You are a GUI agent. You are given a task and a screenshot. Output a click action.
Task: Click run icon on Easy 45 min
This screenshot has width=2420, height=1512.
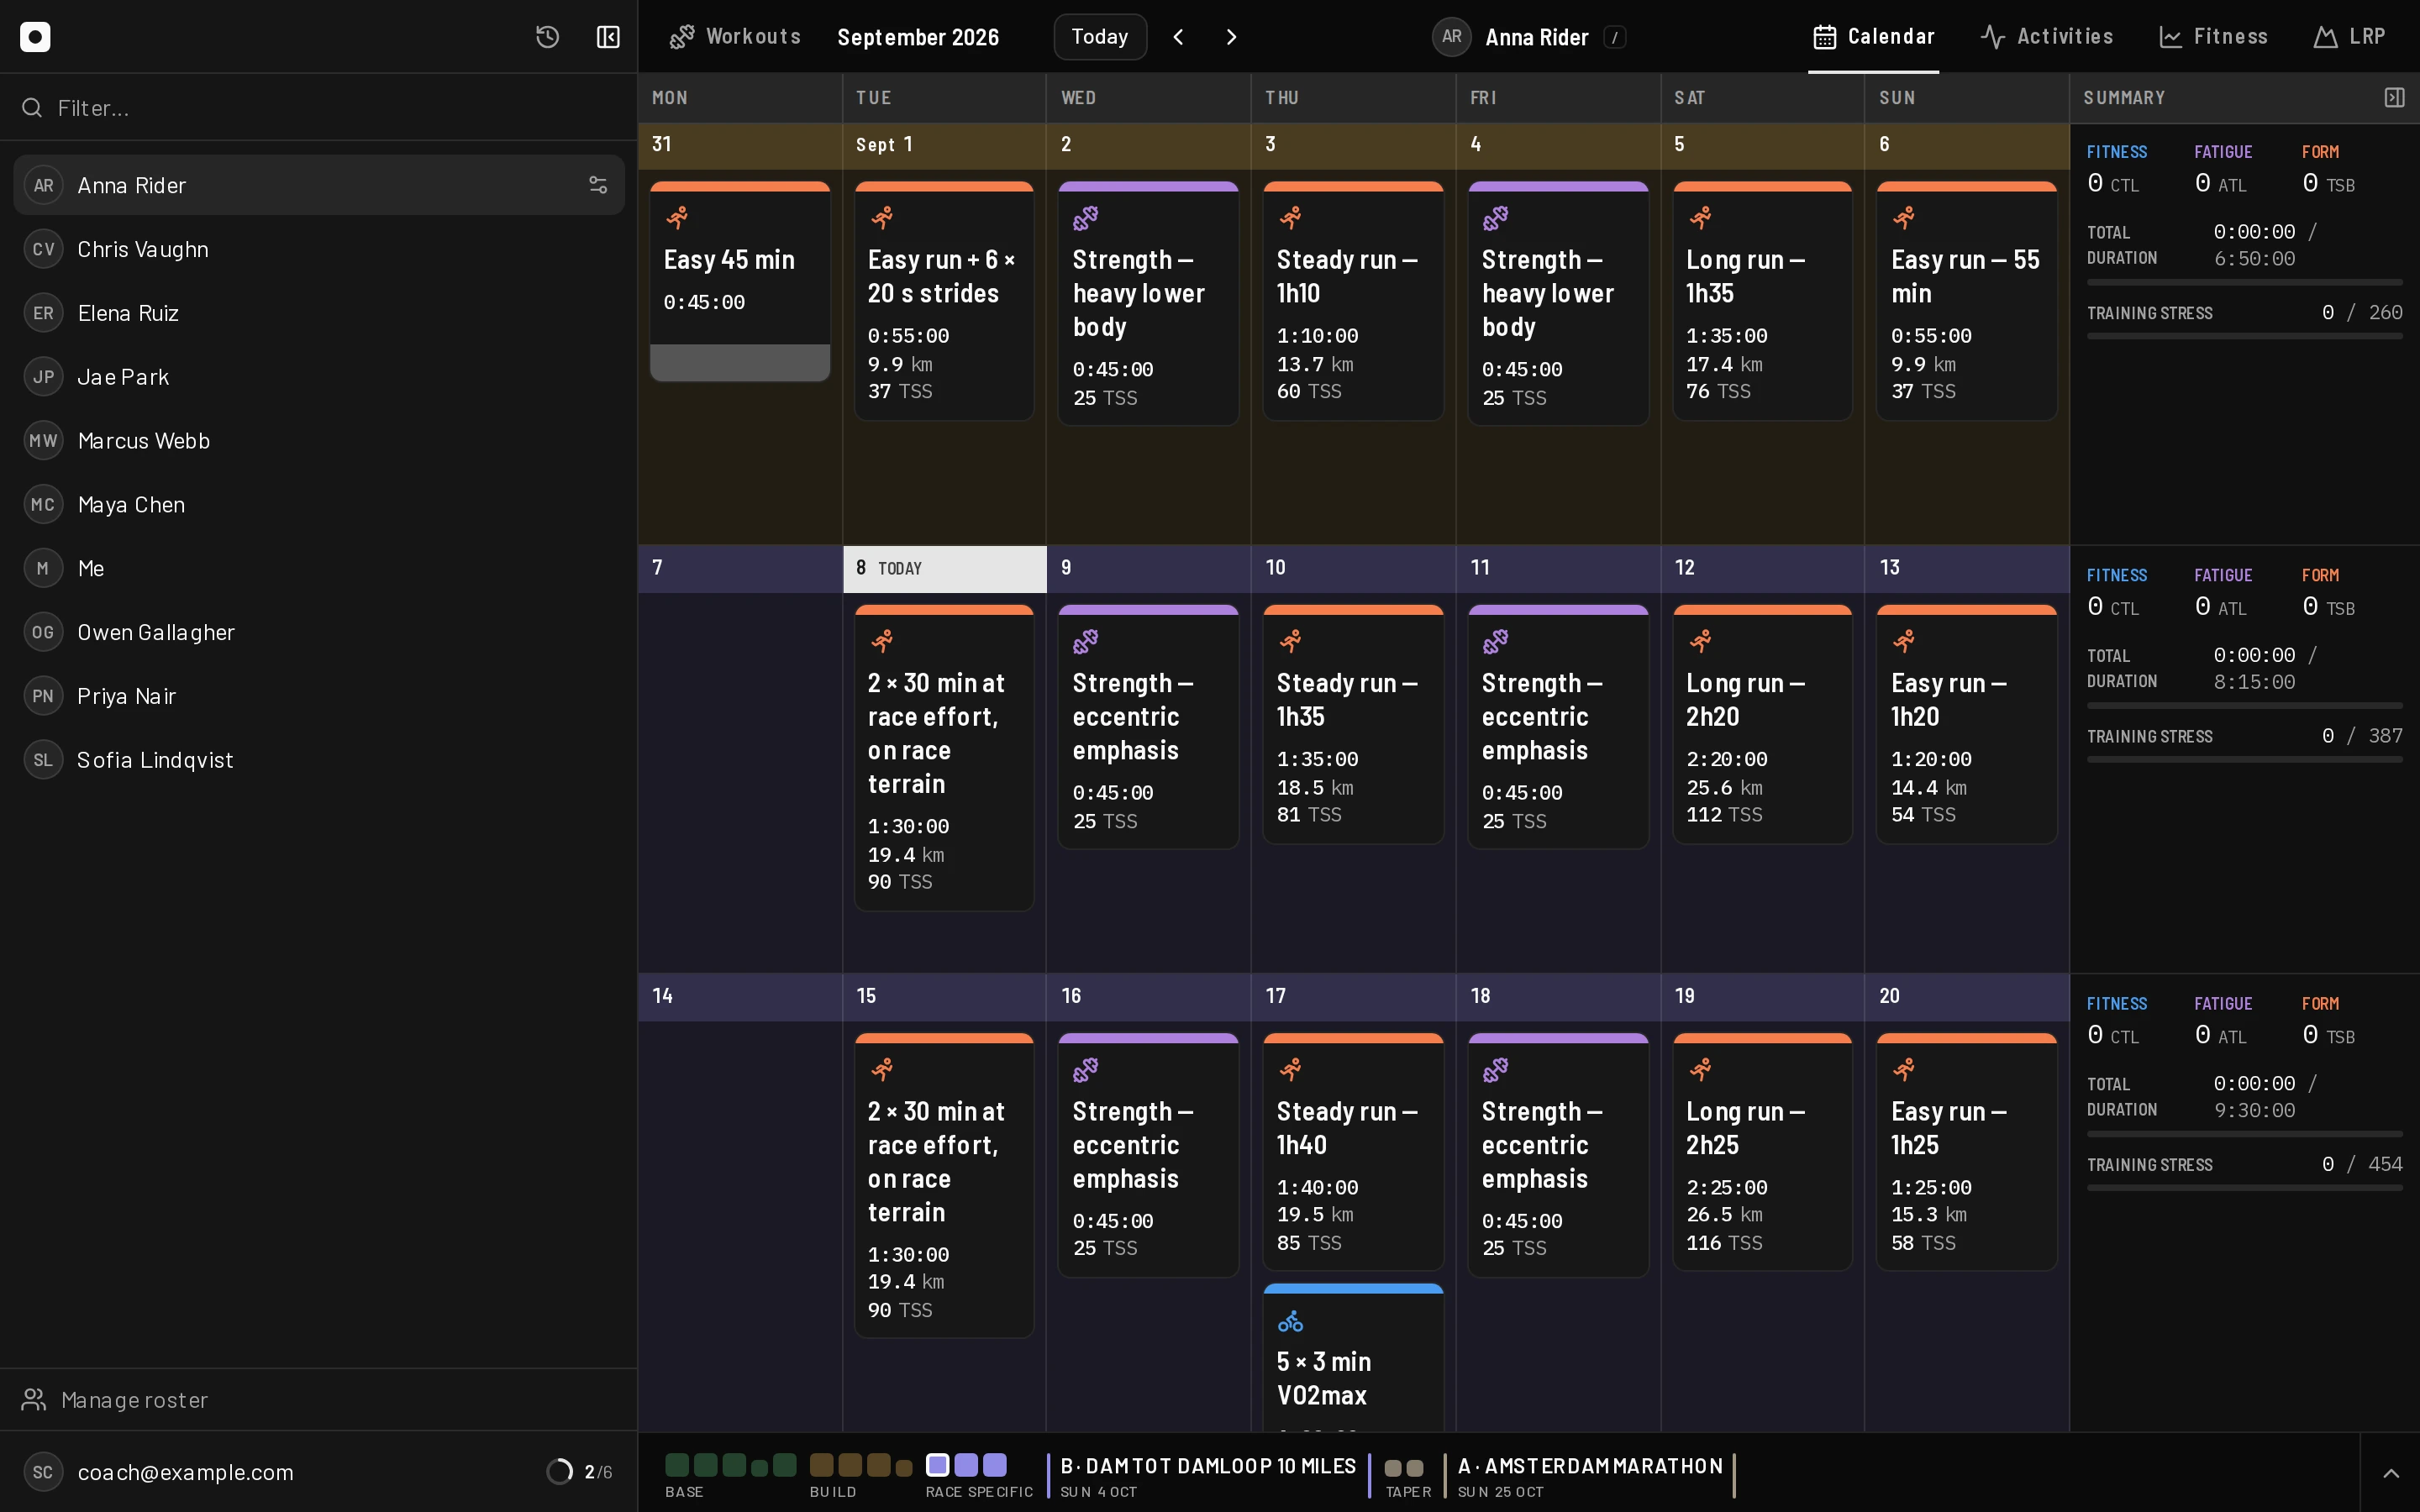click(x=677, y=217)
